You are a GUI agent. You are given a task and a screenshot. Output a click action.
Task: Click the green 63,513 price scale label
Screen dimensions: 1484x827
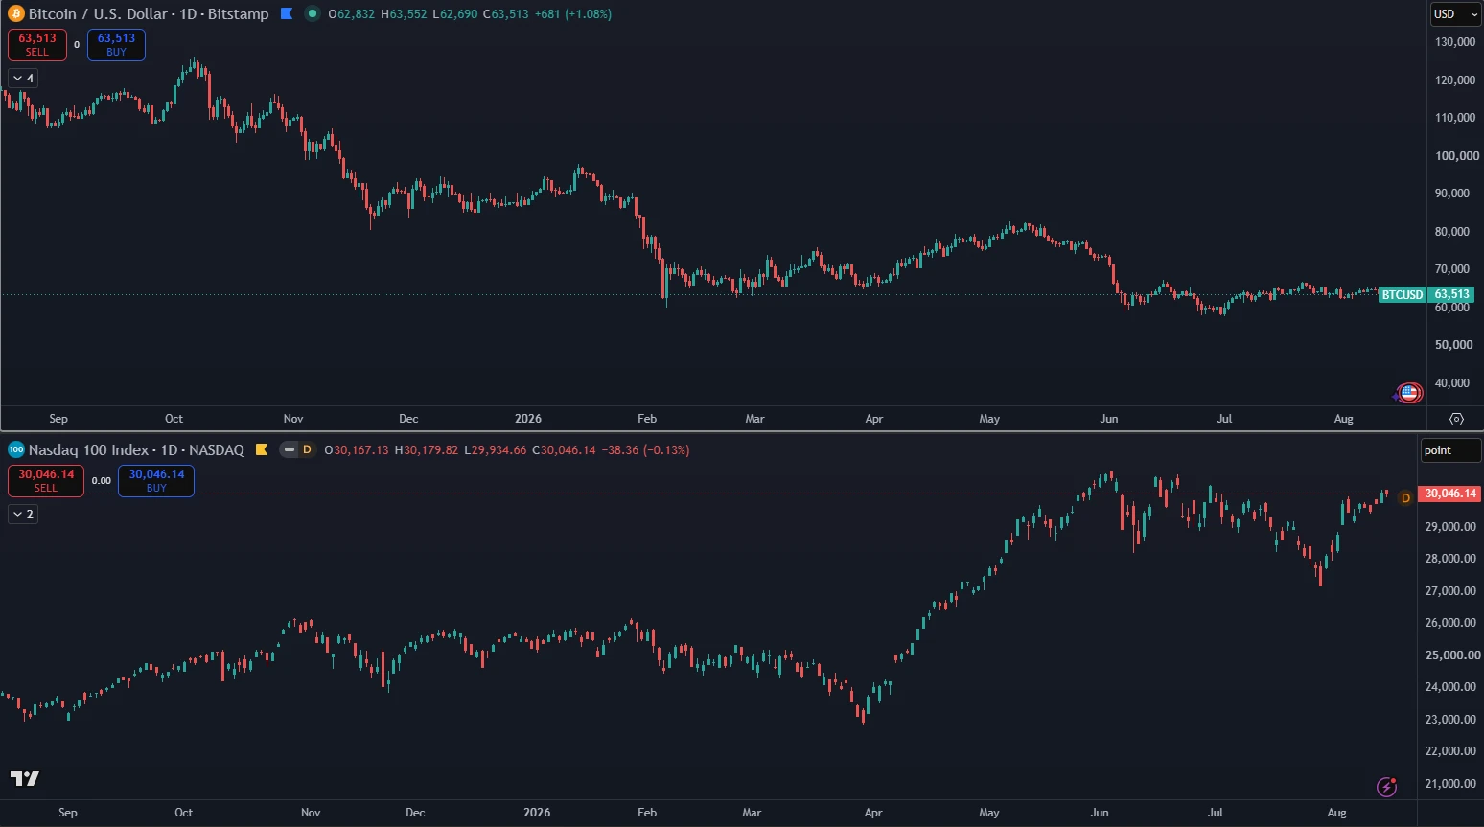tap(1451, 295)
